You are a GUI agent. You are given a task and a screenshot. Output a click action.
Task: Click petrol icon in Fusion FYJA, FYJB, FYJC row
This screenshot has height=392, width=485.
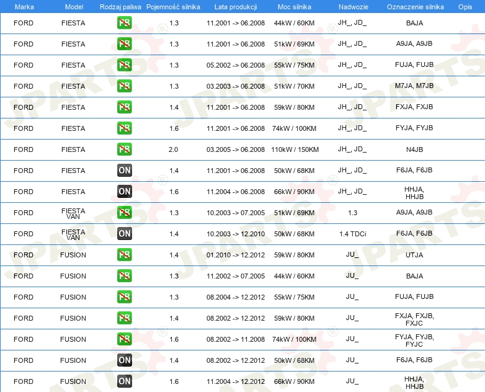124,339
